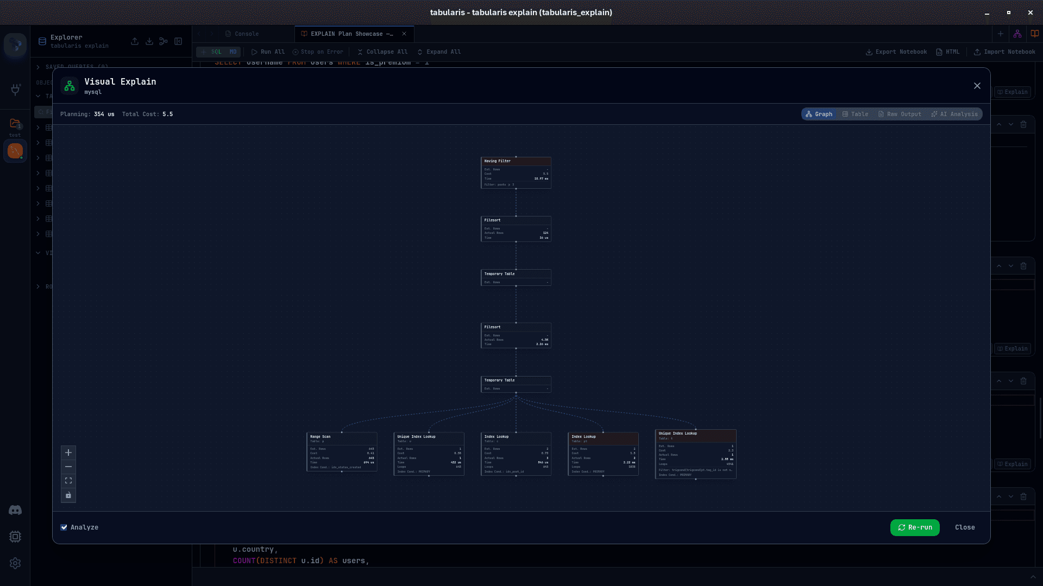Close Visual Explain dialog with X
1043x586 pixels.
click(x=977, y=86)
